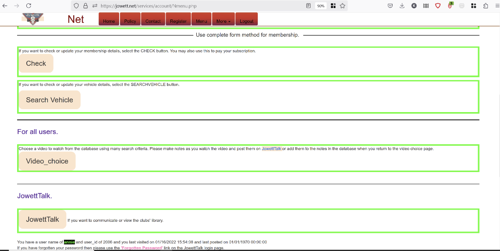The image size is (500, 251).
Task: Reload the current page
Action: point(29,6)
